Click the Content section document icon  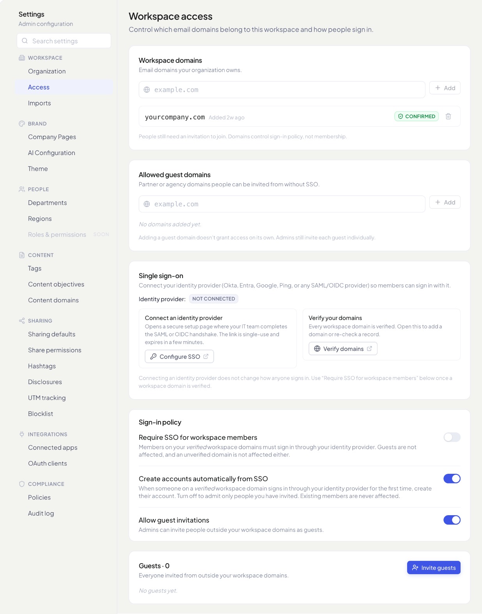coord(22,255)
